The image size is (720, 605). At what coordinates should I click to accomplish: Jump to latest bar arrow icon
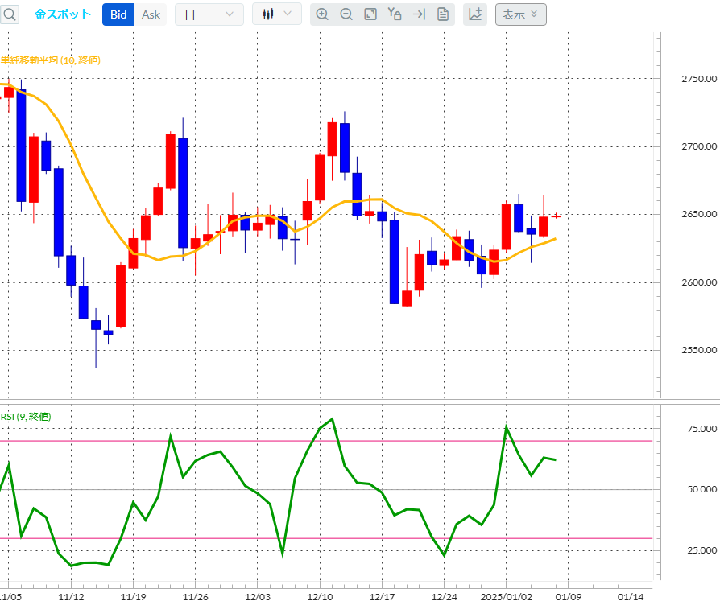click(419, 14)
